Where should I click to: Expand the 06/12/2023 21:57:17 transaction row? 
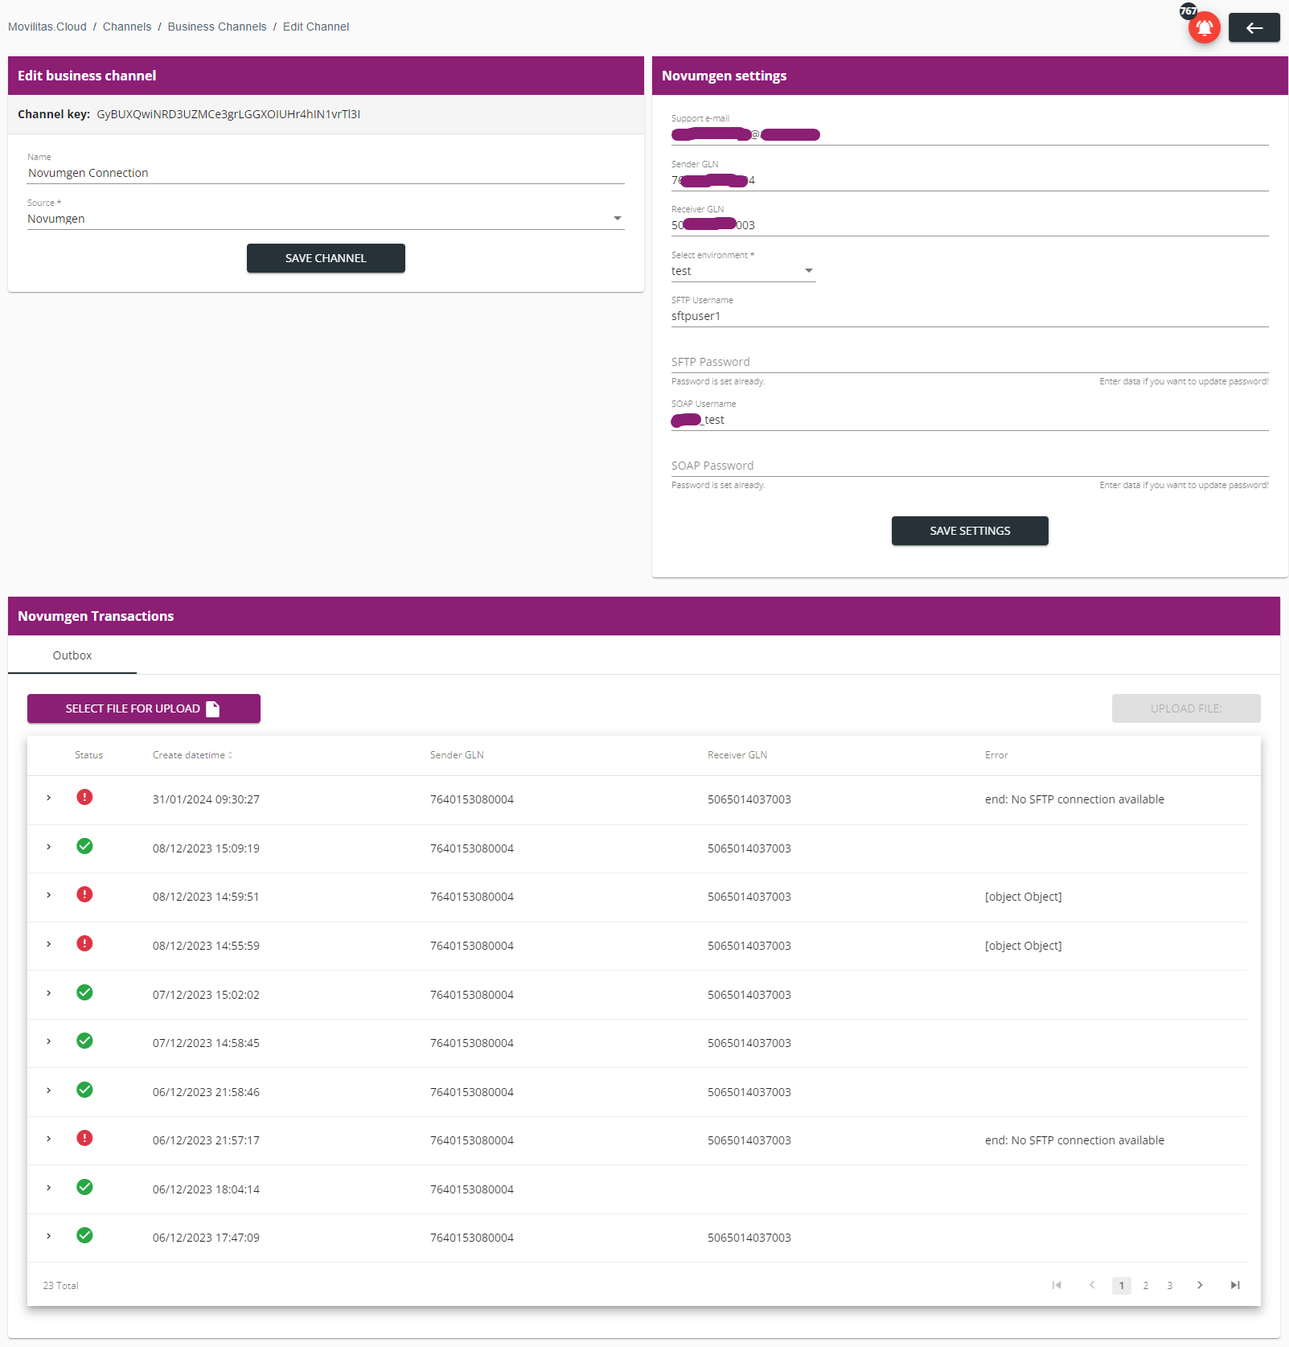[49, 1139]
